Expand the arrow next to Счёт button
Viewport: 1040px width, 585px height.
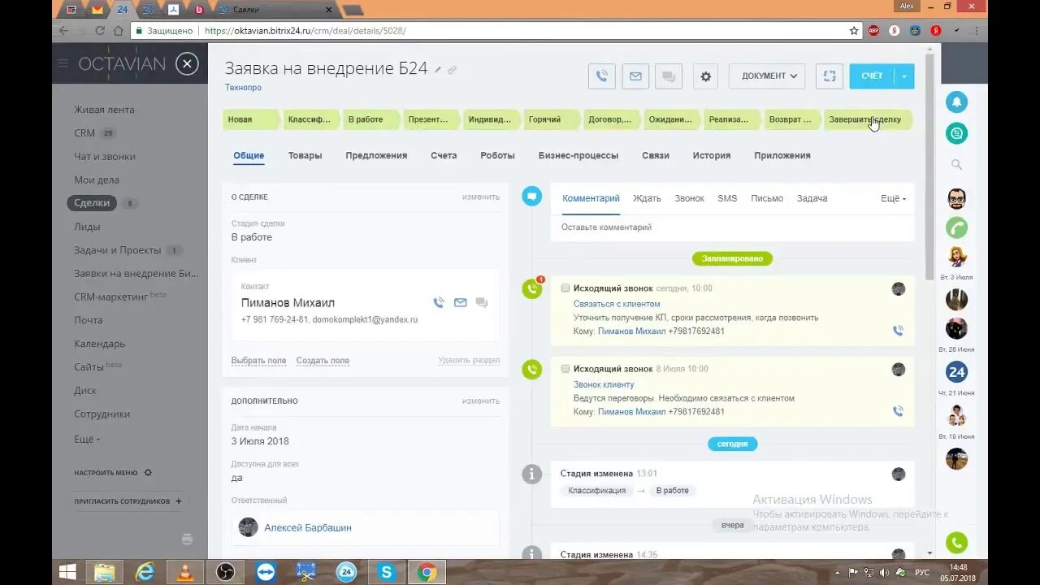[x=904, y=76]
